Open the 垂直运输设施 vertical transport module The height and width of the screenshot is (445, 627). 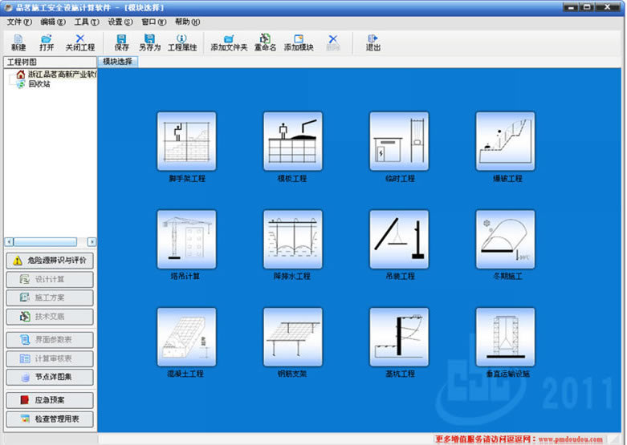click(505, 337)
